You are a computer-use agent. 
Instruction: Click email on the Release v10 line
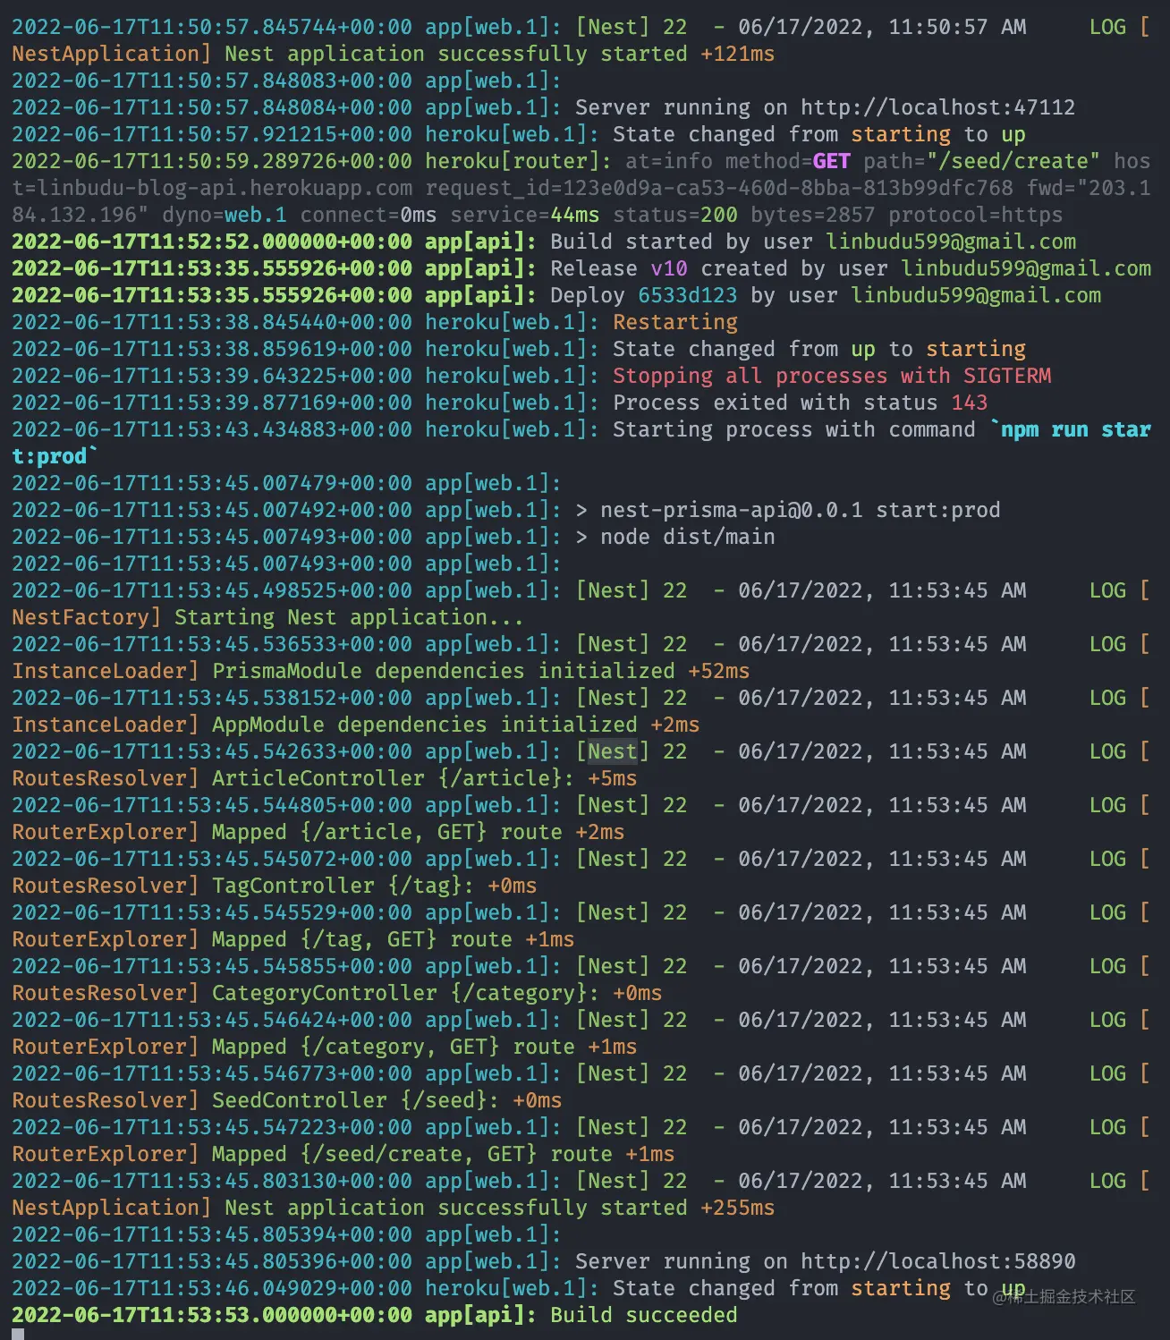tap(1026, 268)
